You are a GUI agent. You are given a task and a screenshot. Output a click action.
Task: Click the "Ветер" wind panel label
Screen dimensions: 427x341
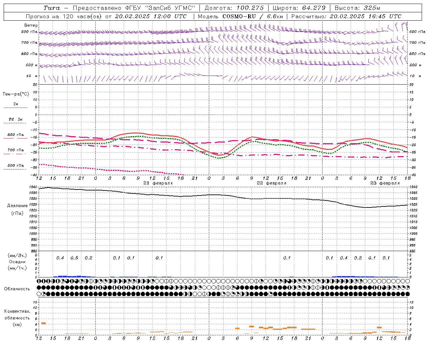point(31,25)
